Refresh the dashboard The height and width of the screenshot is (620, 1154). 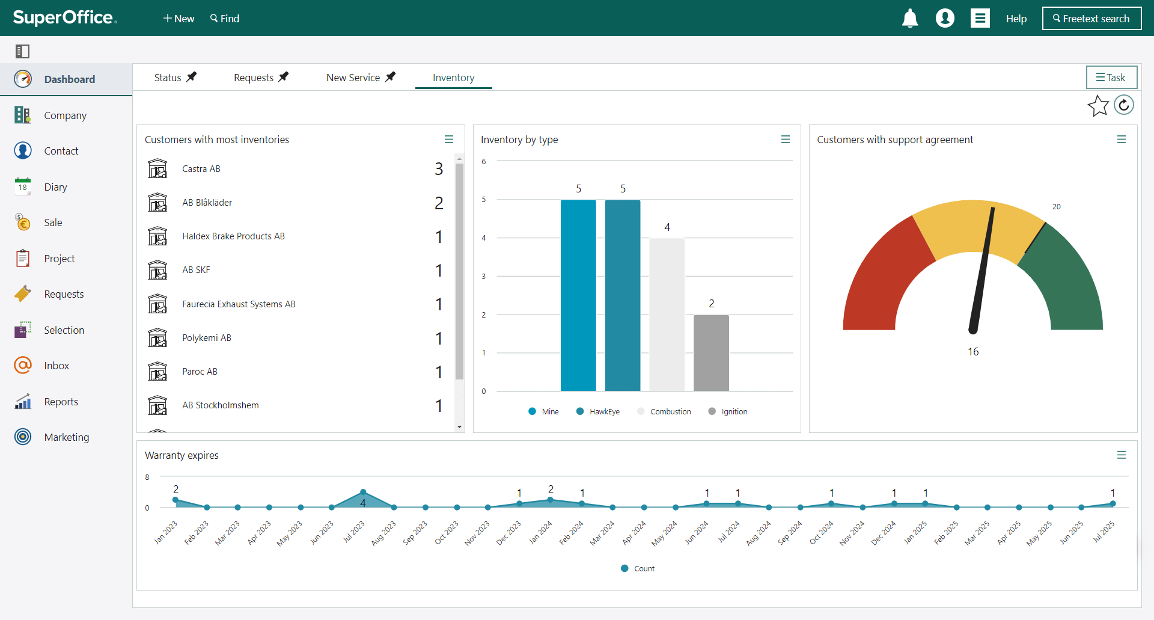pyautogui.click(x=1124, y=105)
